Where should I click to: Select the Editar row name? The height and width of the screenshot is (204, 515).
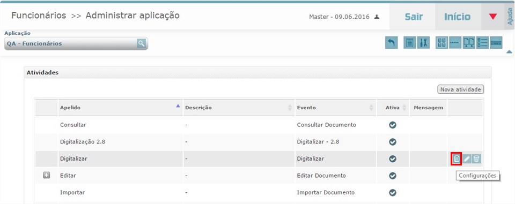click(x=68, y=176)
